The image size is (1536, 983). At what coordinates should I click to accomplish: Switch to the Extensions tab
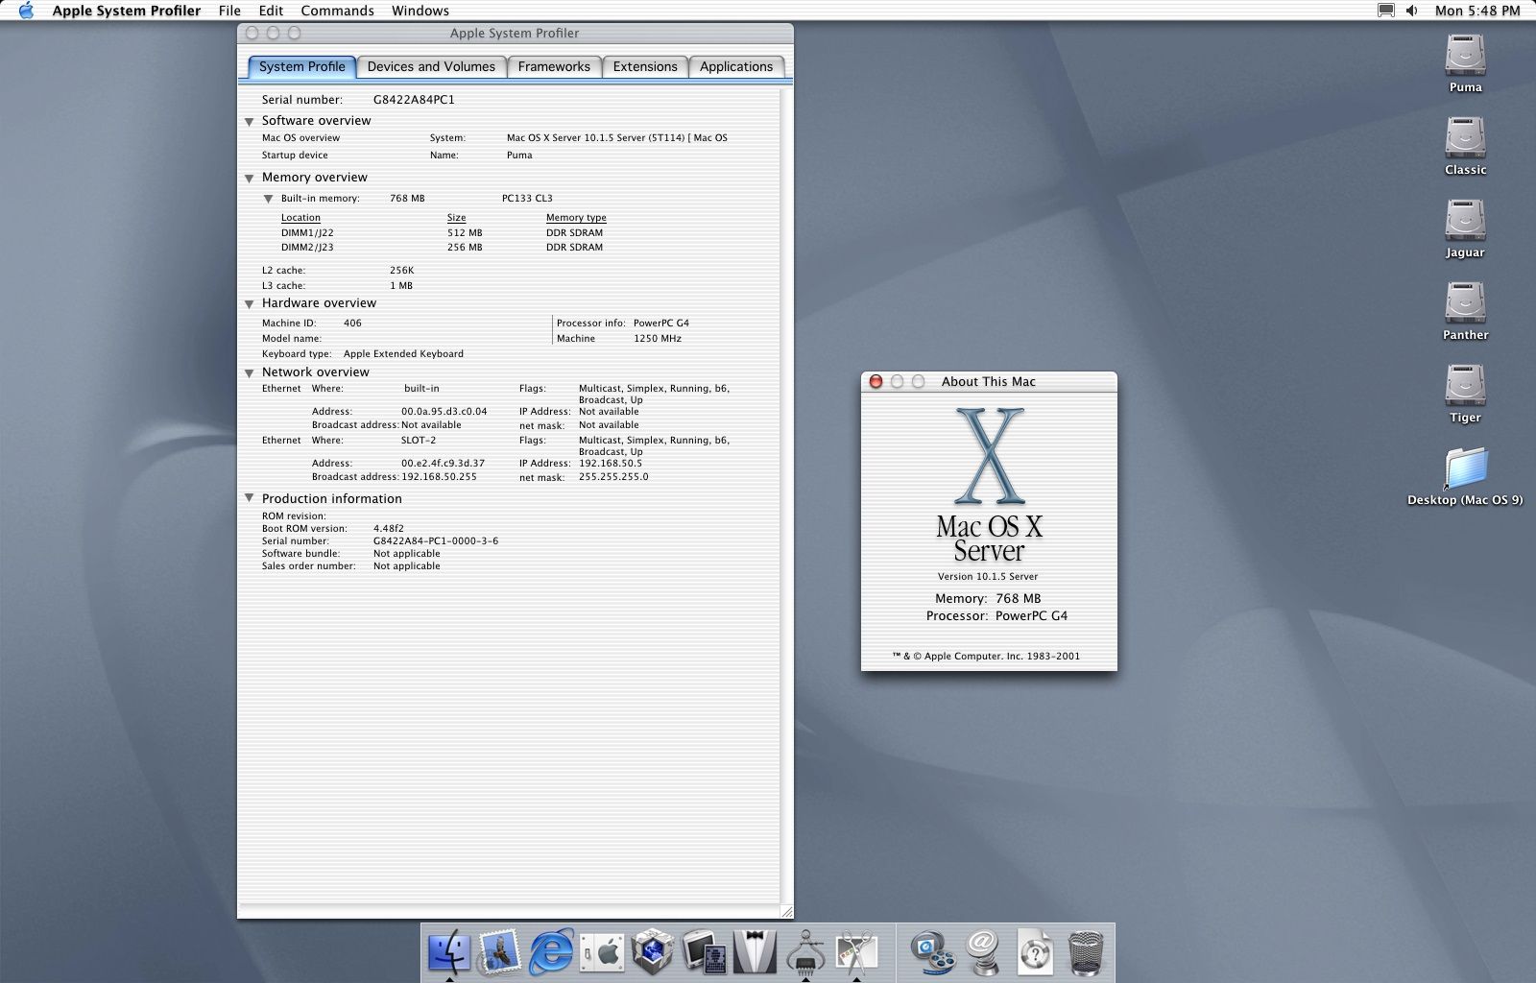[x=645, y=66]
